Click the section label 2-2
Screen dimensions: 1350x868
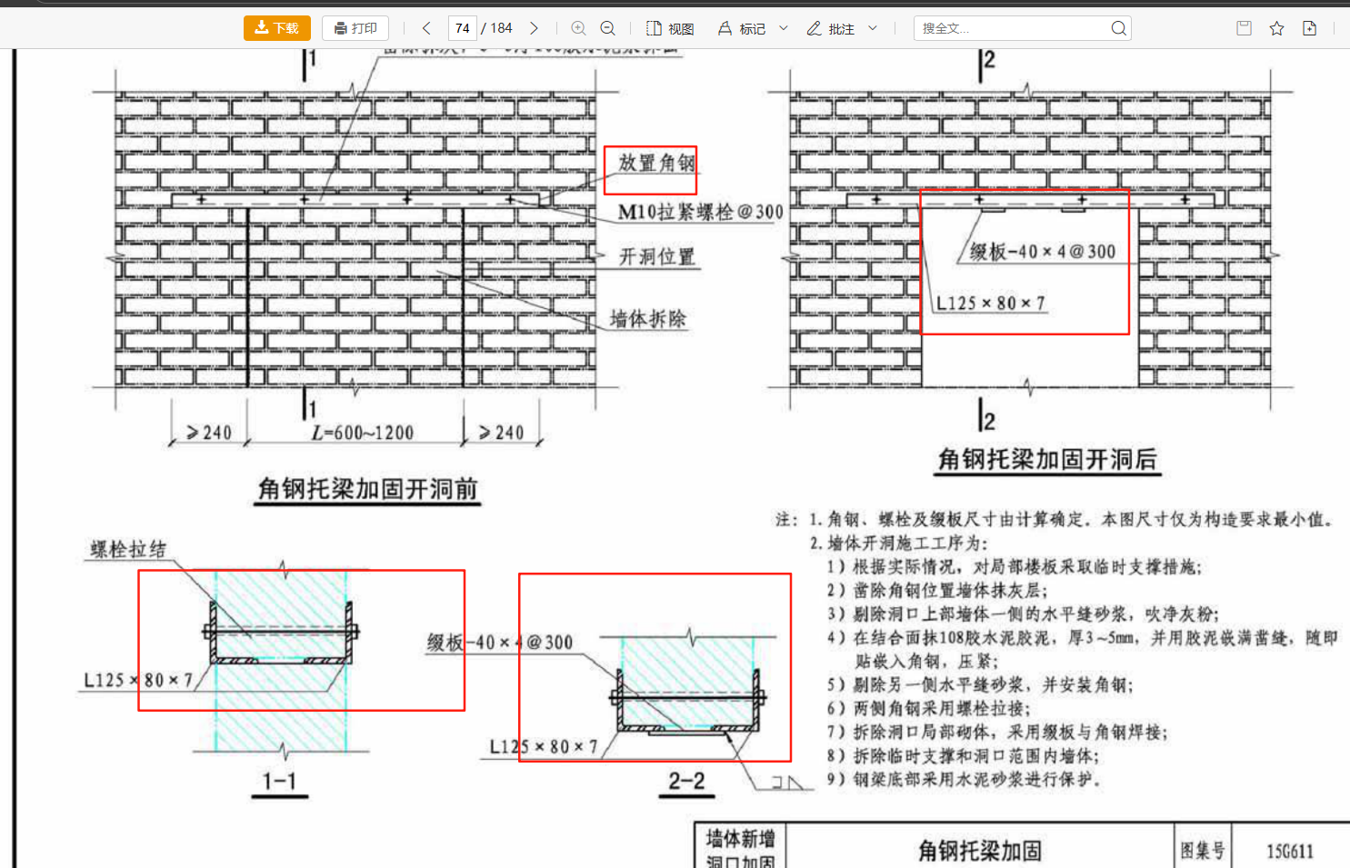(686, 782)
